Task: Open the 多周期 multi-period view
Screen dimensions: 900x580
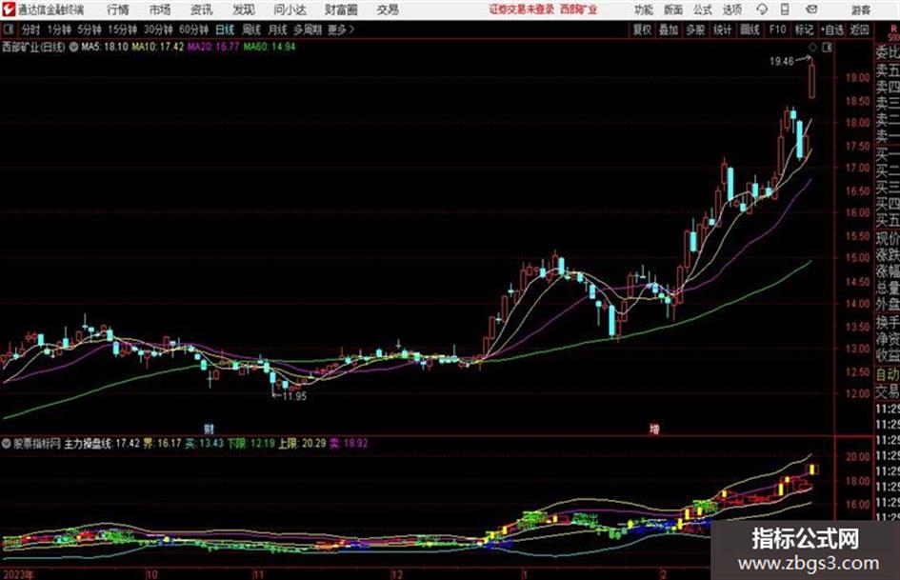Action: coord(308,30)
